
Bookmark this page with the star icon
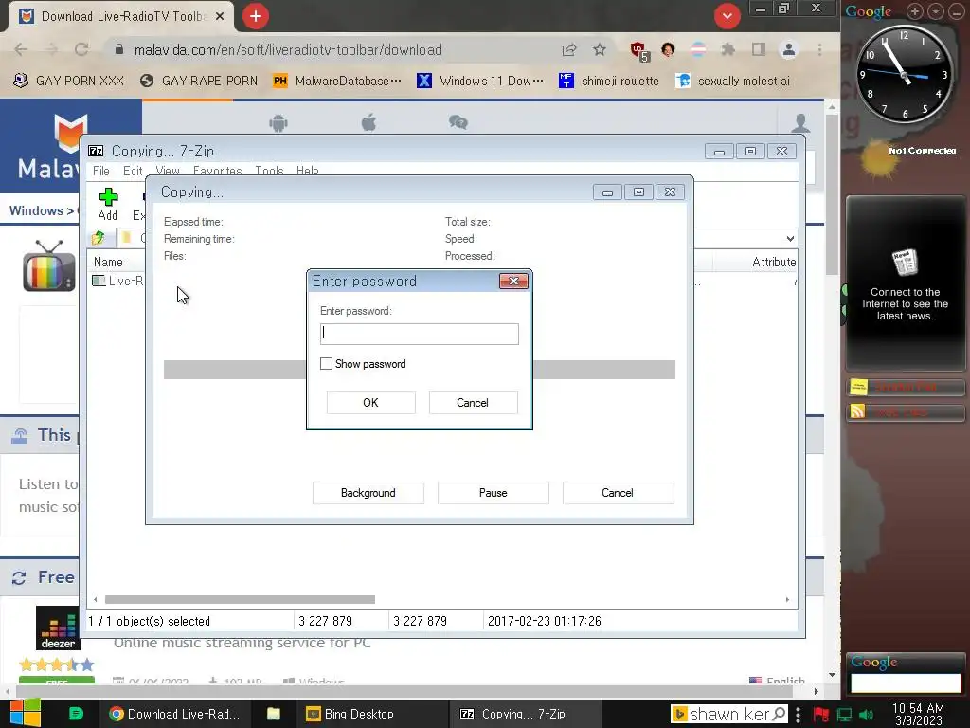tap(600, 49)
